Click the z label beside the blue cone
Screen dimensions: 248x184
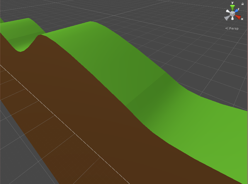[x=238, y=8]
